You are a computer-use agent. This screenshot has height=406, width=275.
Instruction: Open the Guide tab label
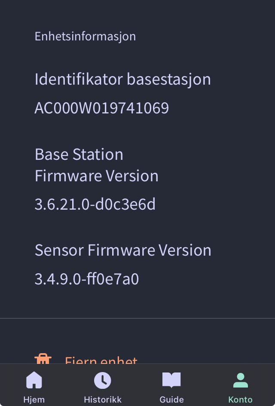171,400
